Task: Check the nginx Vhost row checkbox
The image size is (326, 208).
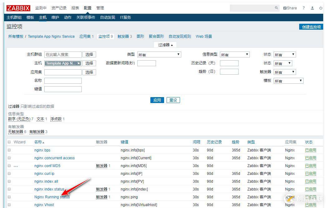Action: pos(9,205)
